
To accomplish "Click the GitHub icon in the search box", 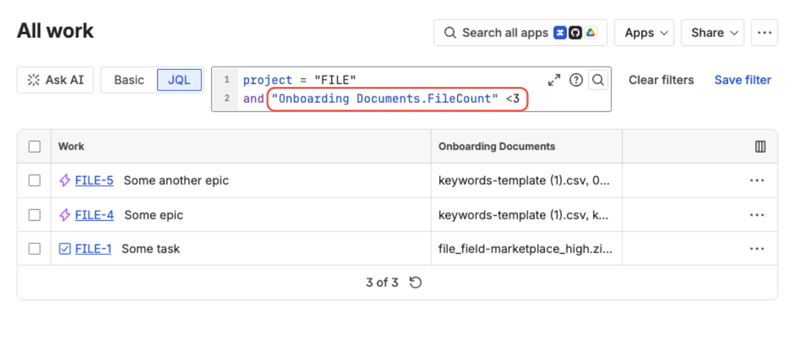I will [x=576, y=32].
